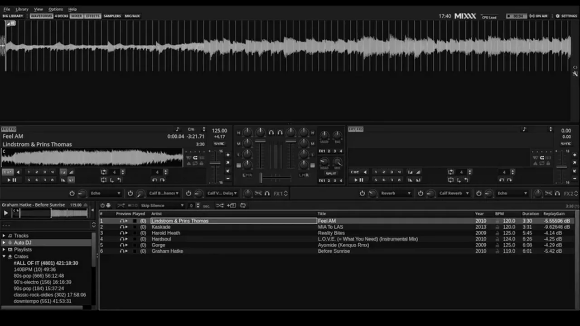Click FX1 headphone icon in effect rack
Screen dimensions: 580x326
[267, 193]
